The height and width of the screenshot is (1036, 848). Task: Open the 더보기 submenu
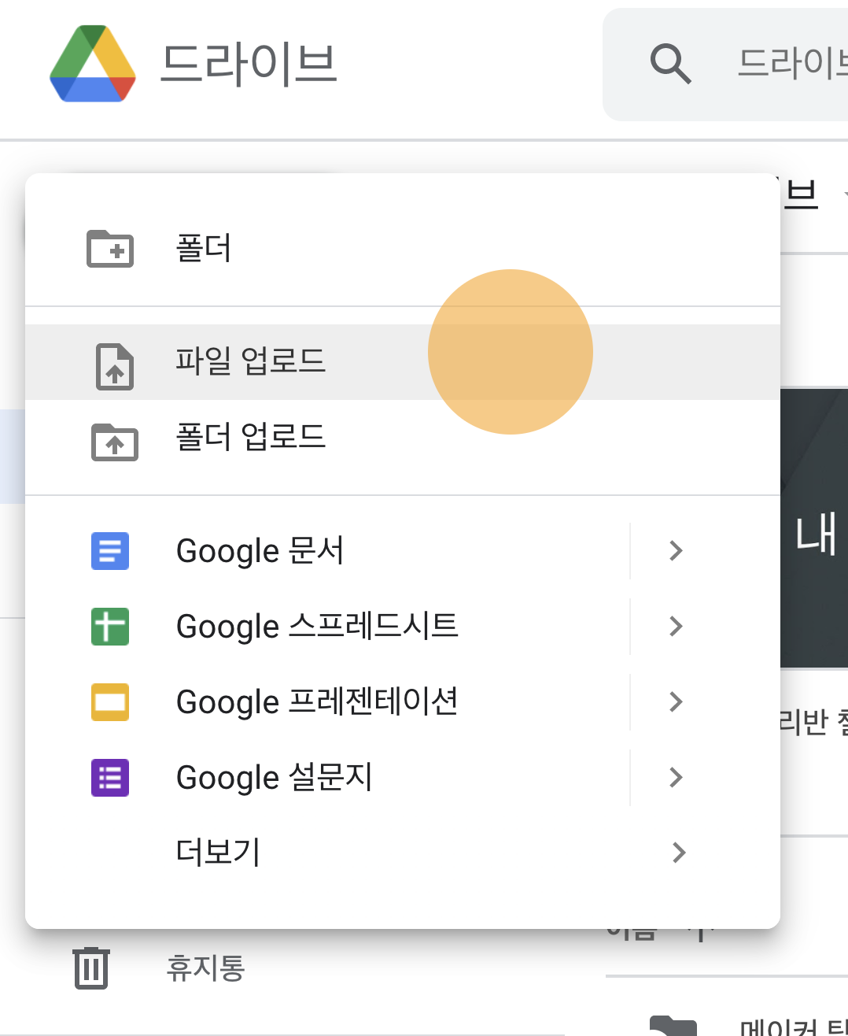[x=403, y=853]
